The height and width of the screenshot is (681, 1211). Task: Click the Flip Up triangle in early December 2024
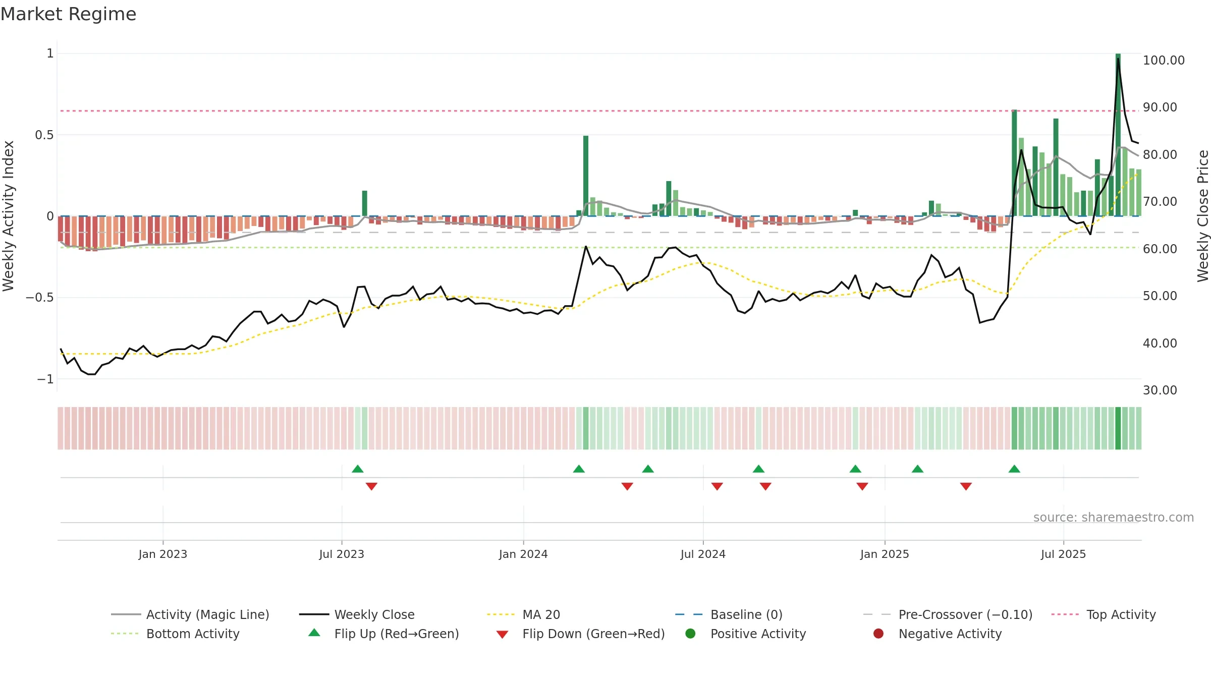[855, 469]
